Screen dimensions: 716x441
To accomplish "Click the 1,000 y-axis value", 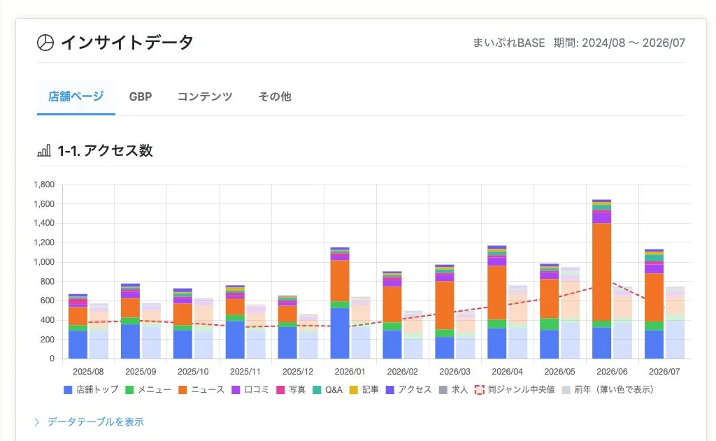I will pyautogui.click(x=44, y=262).
